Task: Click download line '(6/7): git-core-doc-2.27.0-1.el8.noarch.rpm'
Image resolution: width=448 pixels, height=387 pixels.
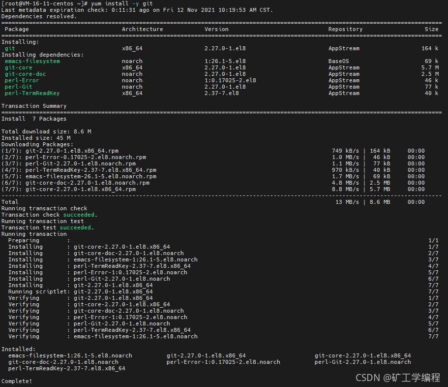Action: 75,183
